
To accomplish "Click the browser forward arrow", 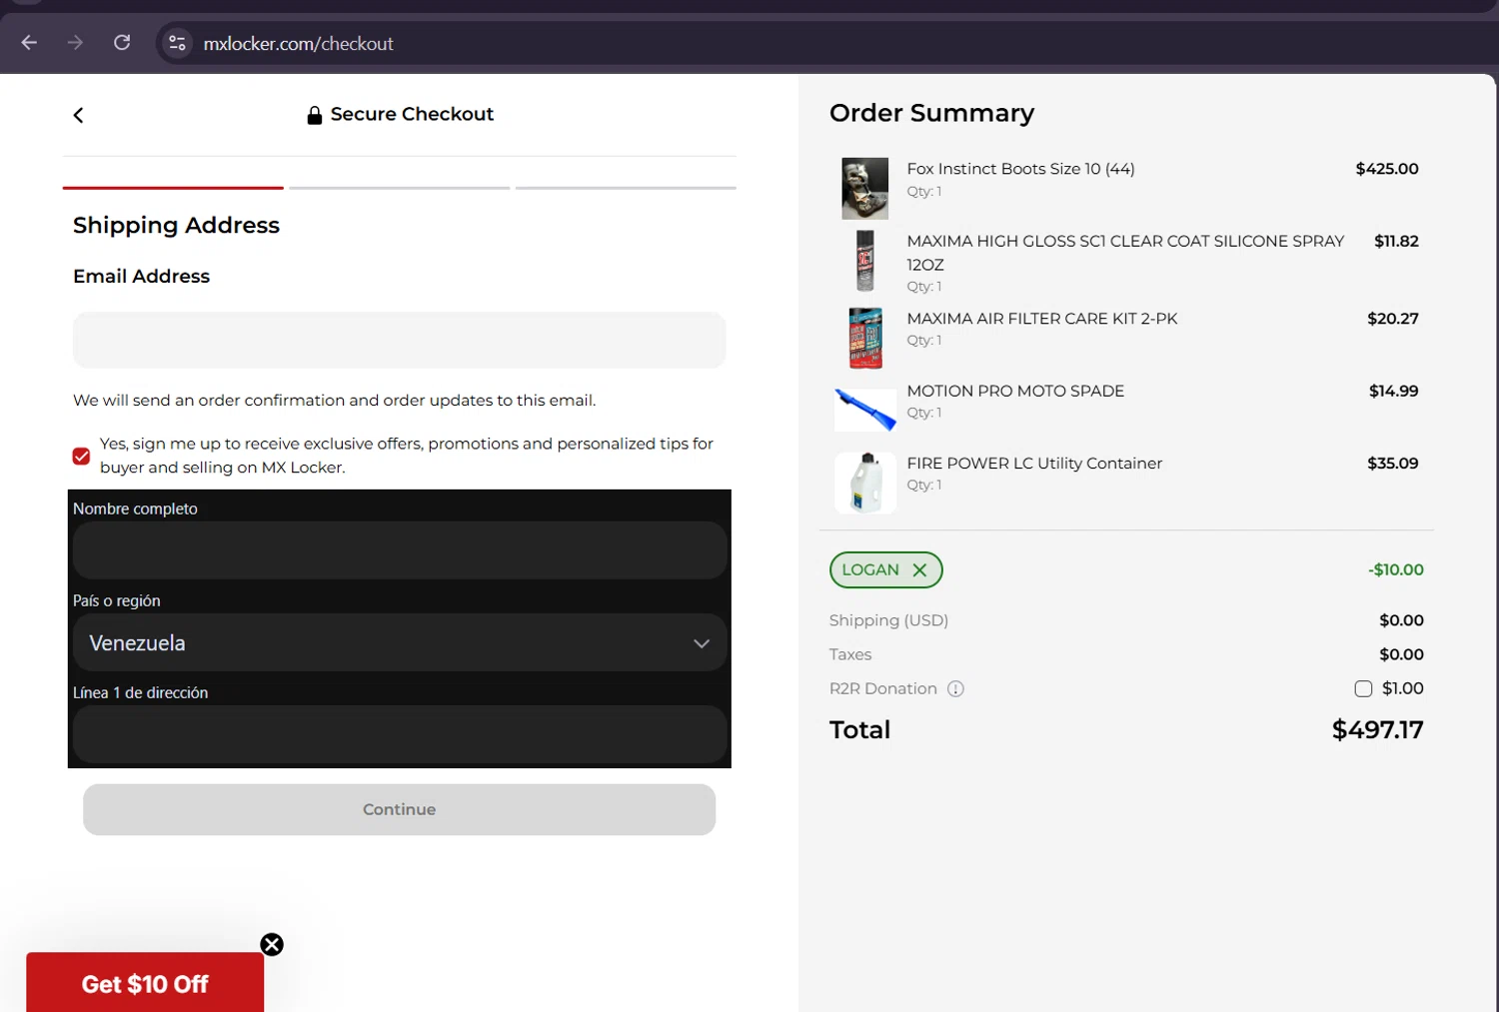I will pyautogui.click(x=75, y=43).
